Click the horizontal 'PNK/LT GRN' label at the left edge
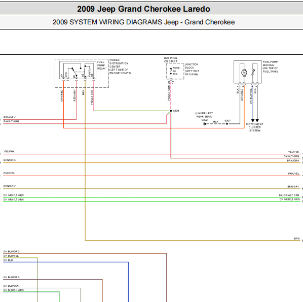This screenshot has width=303, height=302. [11, 121]
